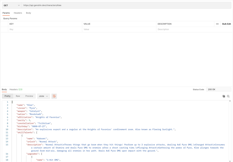This screenshot has height=162, width=233.
Task: Click the "1-Hit DMG" upgrade name
Action: (x=53, y=160)
